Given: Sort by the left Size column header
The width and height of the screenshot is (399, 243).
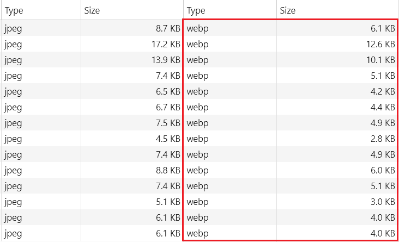Looking at the screenshot, I should pyautogui.click(x=132, y=10).
